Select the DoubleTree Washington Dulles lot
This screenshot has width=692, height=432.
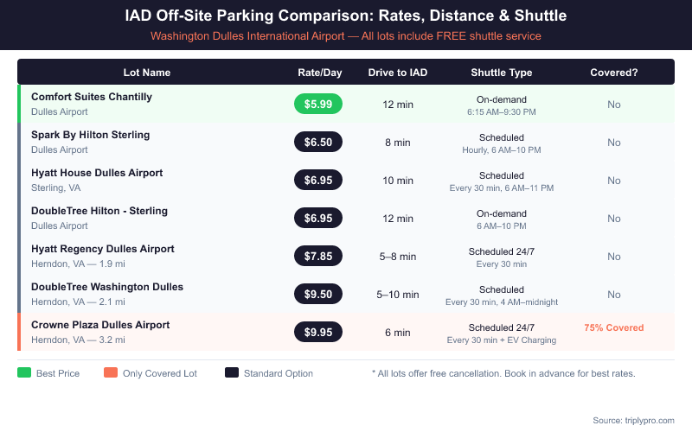point(107,287)
